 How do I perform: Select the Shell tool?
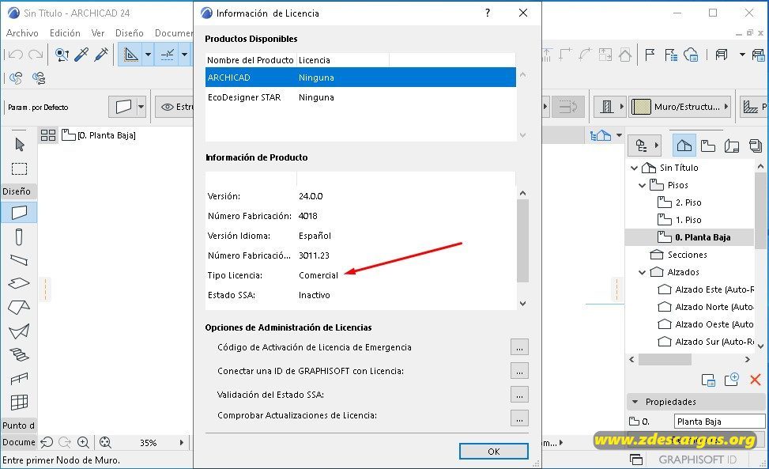pyautogui.click(x=19, y=331)
